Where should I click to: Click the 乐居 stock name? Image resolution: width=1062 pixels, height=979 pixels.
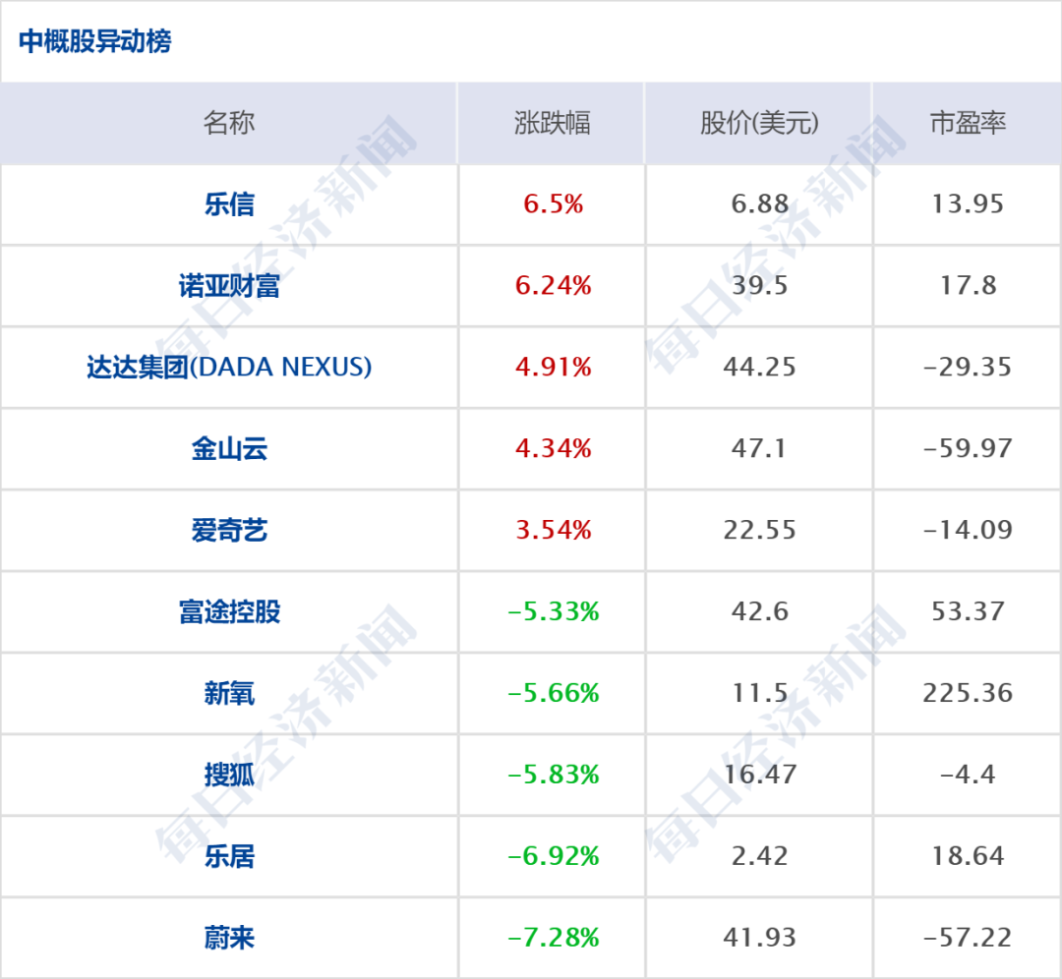pyautogui.click(x=229, y=856)
